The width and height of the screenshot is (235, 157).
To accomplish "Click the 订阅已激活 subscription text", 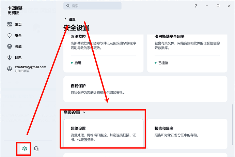I will (22, 71).
